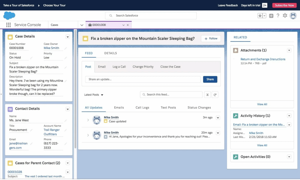Open the global actions plus icon
The height and width of the screenshot is (180, 300).
click(x=271, y=16)
